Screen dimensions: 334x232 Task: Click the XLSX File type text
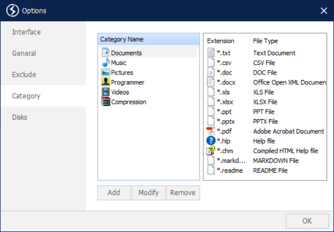point(265,102)
